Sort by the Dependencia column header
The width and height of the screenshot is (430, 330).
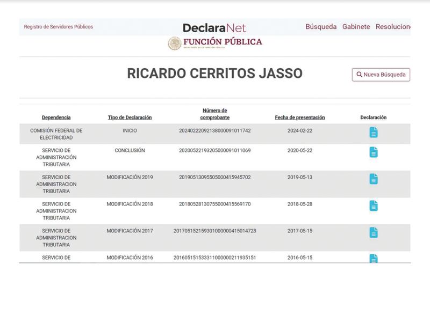[56, 118]
